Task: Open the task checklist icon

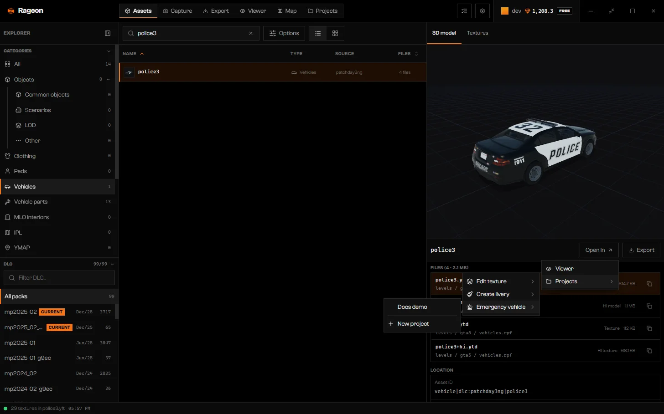Action: click(x=464, y=11)
